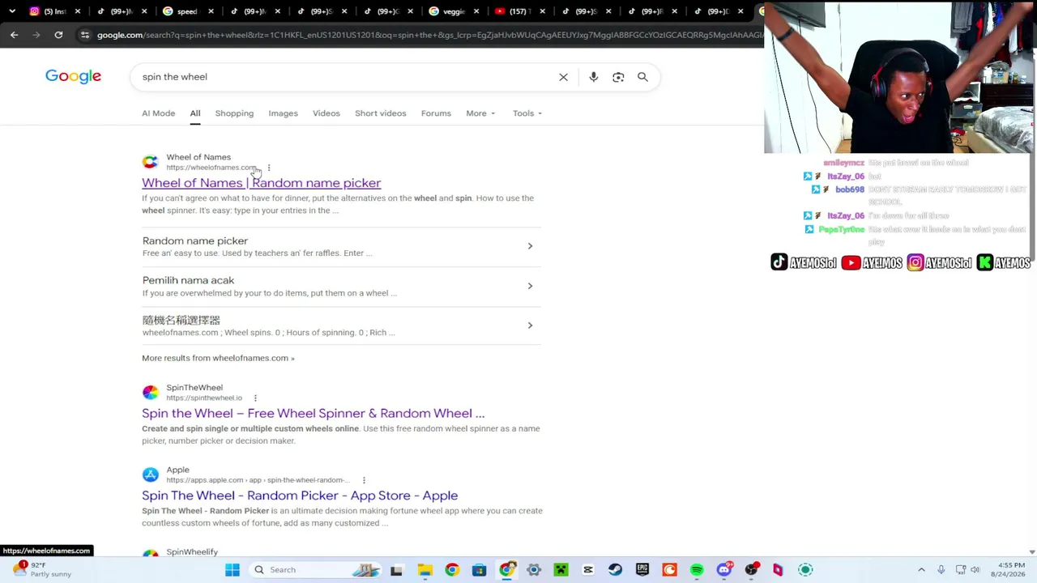Image resolution: width=1037 pixels, height=583 pixels.
Task: Open three-dot menu for Wheel of Names result
Action: tap(269, 168)
